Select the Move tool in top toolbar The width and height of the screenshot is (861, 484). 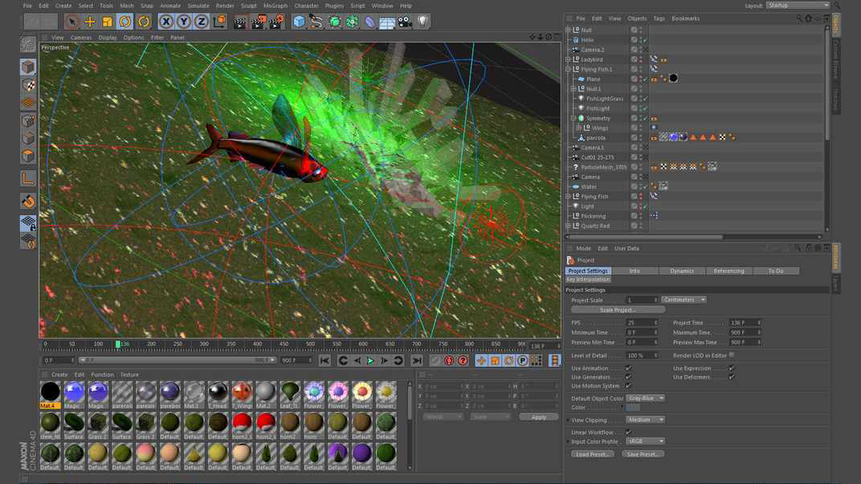pos(90,22)
